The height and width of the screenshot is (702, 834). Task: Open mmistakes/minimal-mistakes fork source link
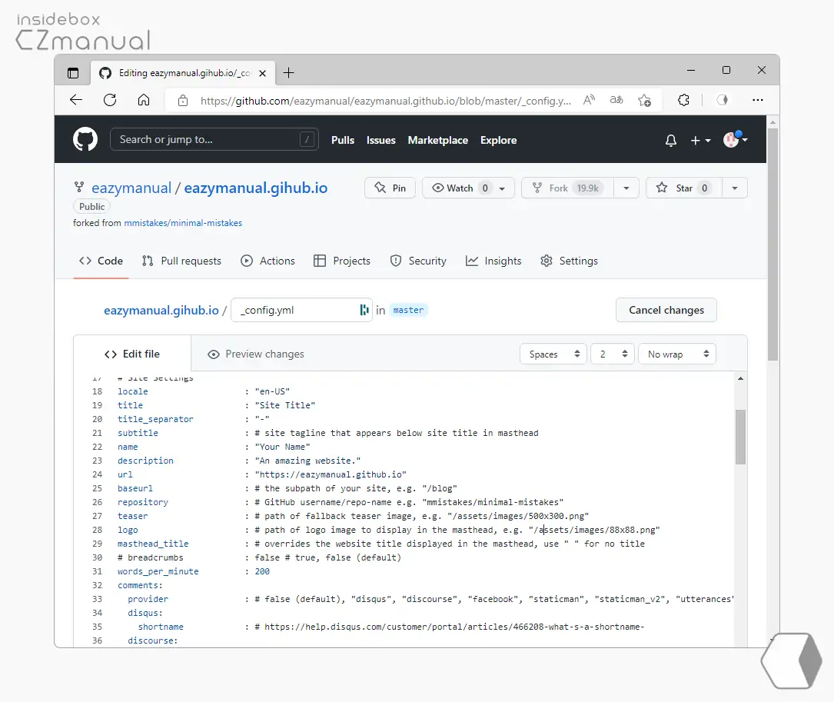tap(183, 223)
